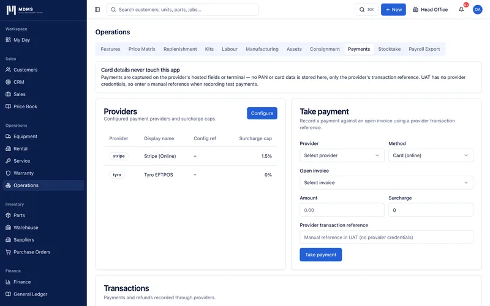Screen dimensions: 490x306
Task: Click the Surcharge cap column header
Action: [255, 138]
